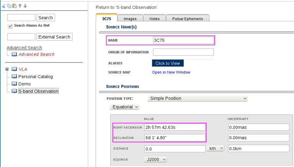Open the Position Type dropdown
The image size is (294, 167).
point(198,98)
